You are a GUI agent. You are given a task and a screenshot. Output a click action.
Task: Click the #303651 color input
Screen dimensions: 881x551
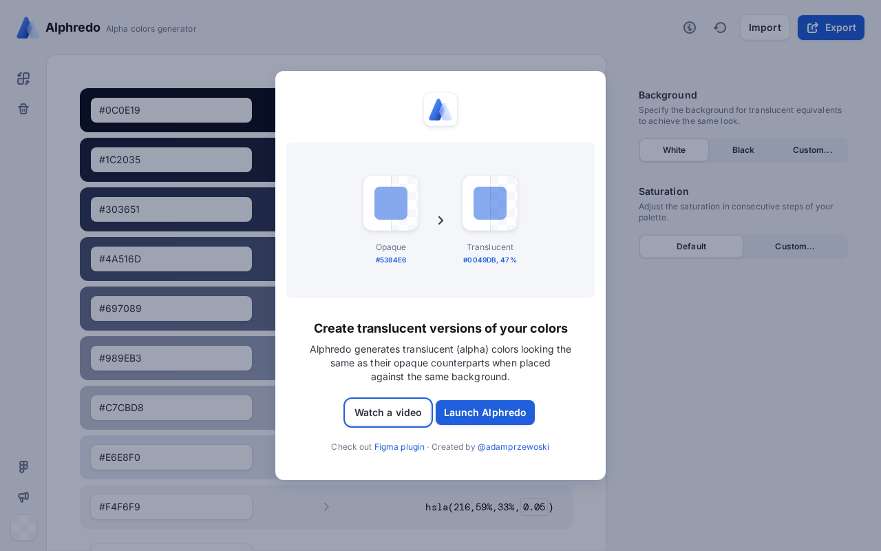pyautogui.click(x=171, y=209)
